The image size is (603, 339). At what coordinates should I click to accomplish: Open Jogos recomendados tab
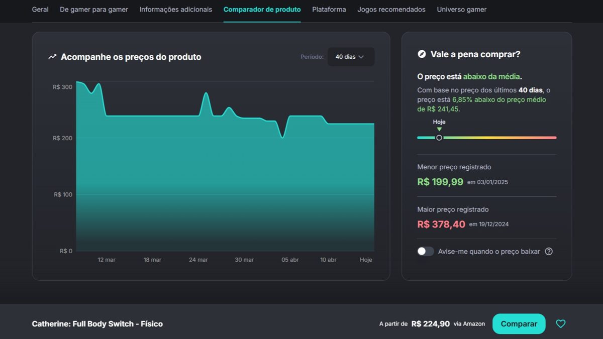point(391,10)
